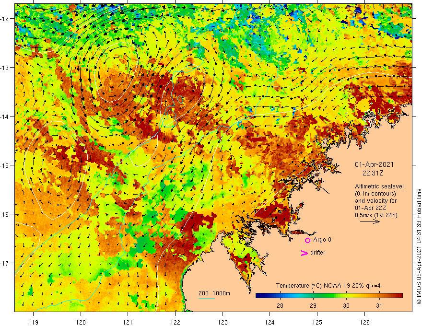Click the '200 1000m' isobath label
The height and width of the screenshot is (326, 422).
[x=214, y=293]
